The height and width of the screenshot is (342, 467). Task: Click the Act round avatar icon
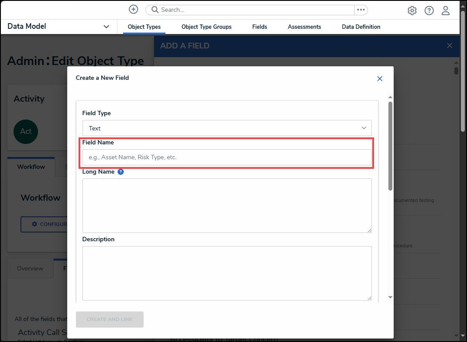(x=26, y=132)
